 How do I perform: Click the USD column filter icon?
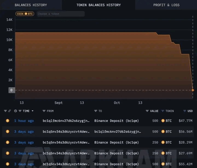point(184,111)
